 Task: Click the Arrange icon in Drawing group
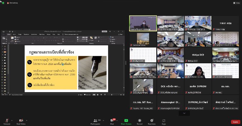pyautogui.click(x=91, y=38)
